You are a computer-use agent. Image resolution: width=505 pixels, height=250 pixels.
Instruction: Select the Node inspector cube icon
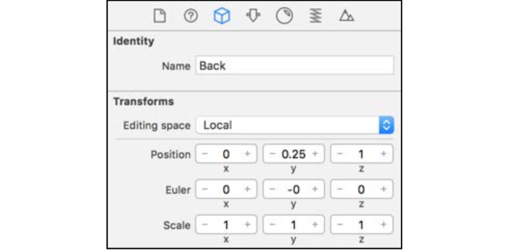pyautogui.click(x=222, y=16)
